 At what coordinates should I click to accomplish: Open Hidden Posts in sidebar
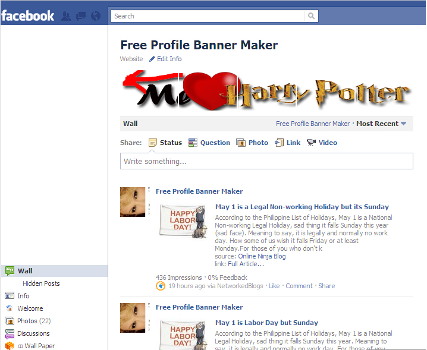click(41, 283)
